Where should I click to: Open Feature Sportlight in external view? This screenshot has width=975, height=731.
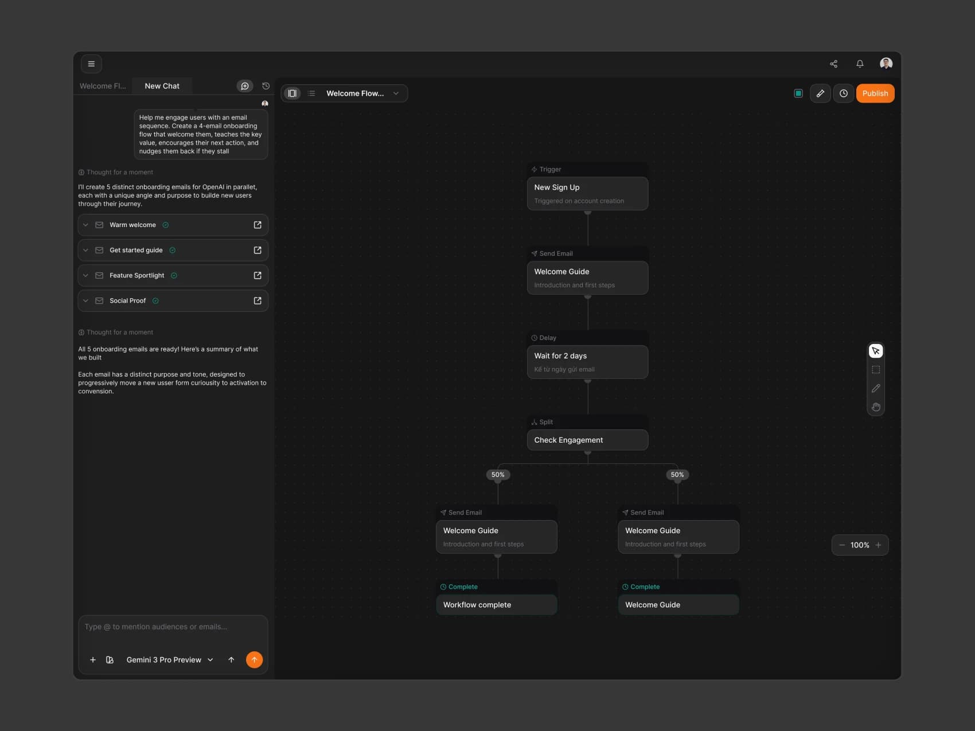tap(258, 275)
